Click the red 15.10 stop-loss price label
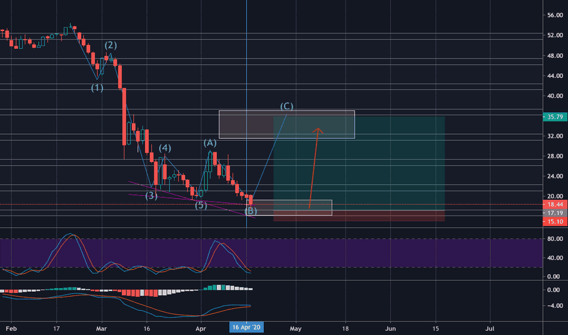568x335 pixels. [555, 221]
